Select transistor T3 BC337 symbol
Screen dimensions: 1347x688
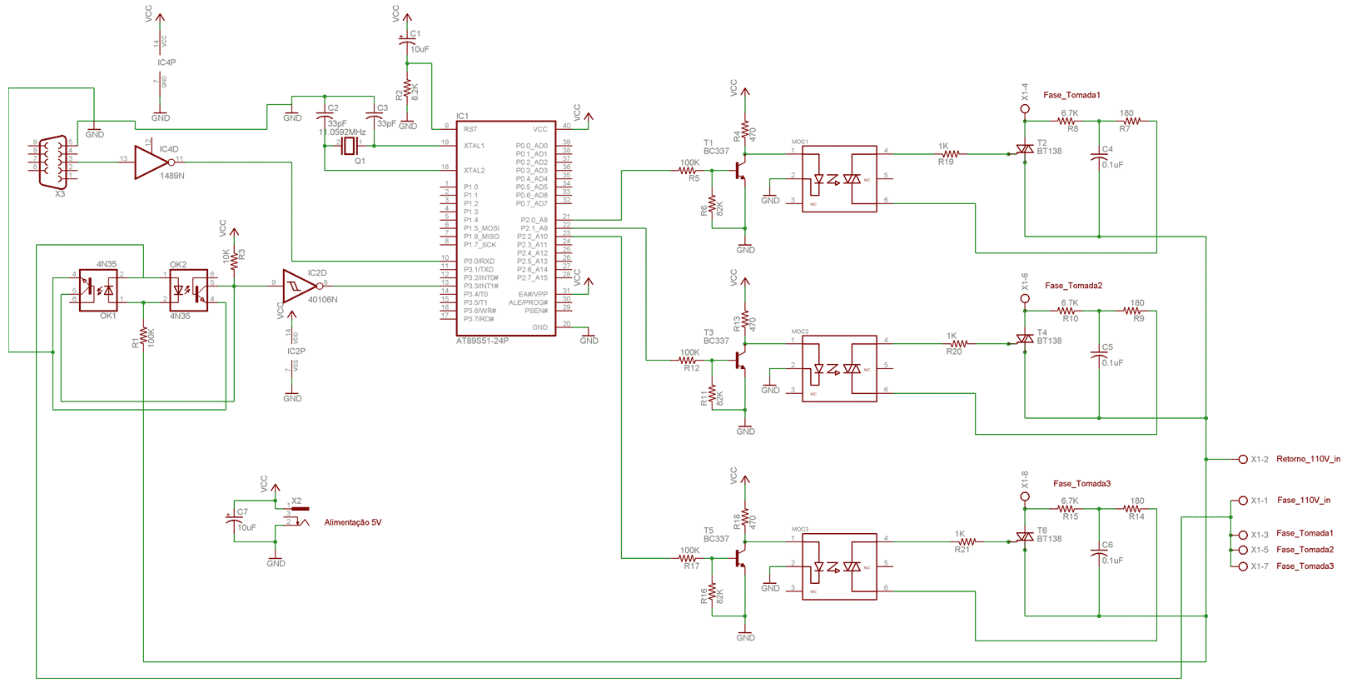pos(739,361)
